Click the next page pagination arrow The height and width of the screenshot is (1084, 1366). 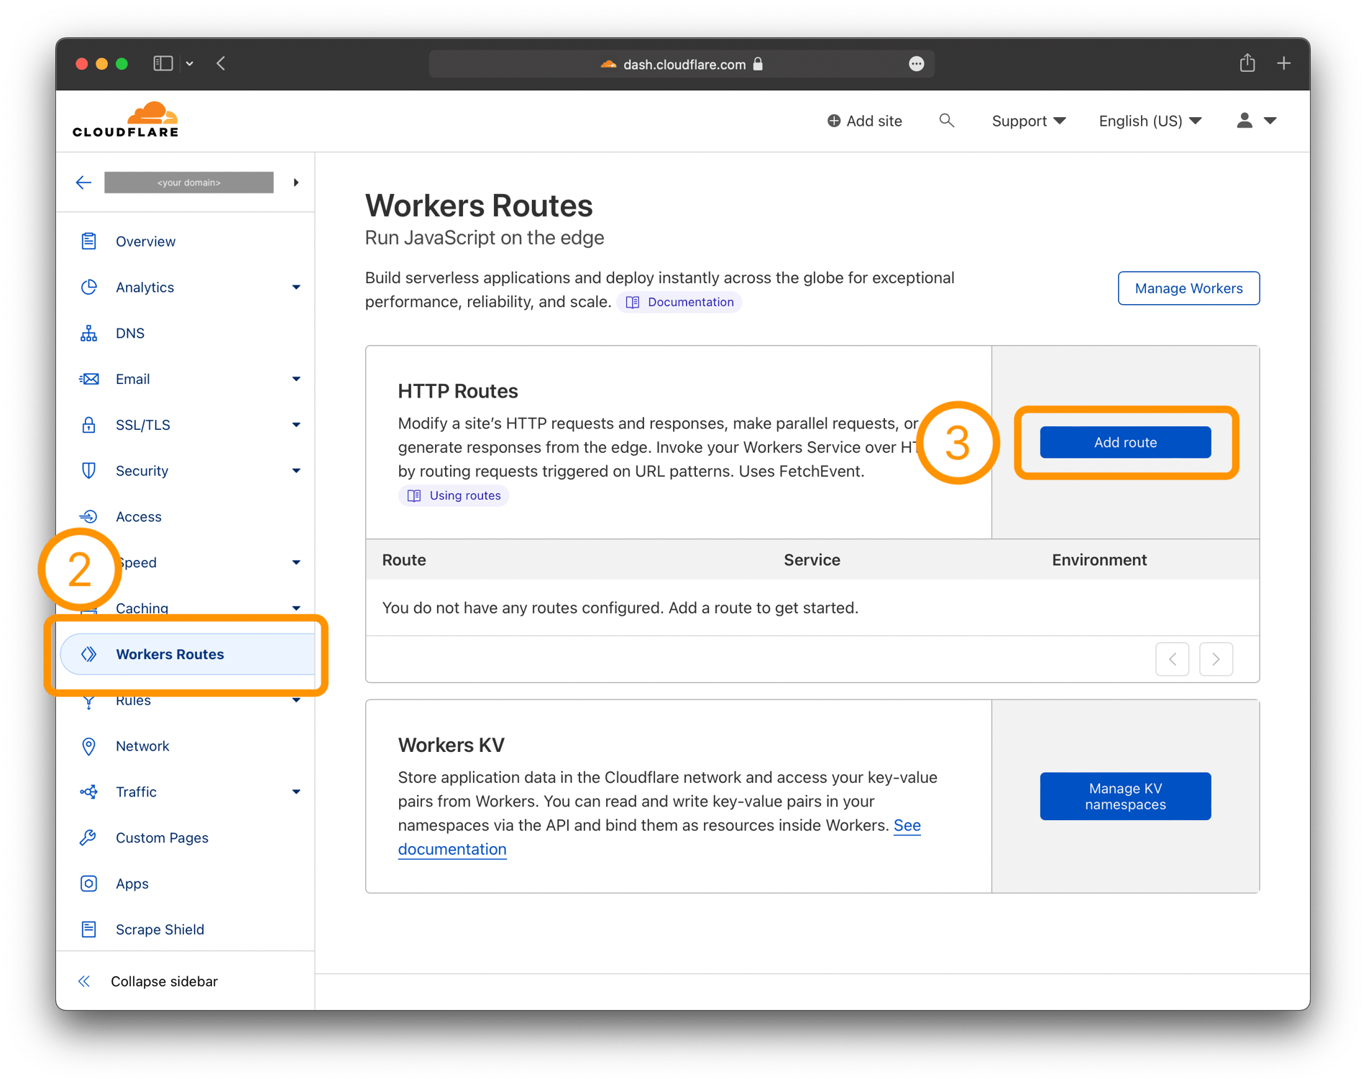pos(1215,658)
